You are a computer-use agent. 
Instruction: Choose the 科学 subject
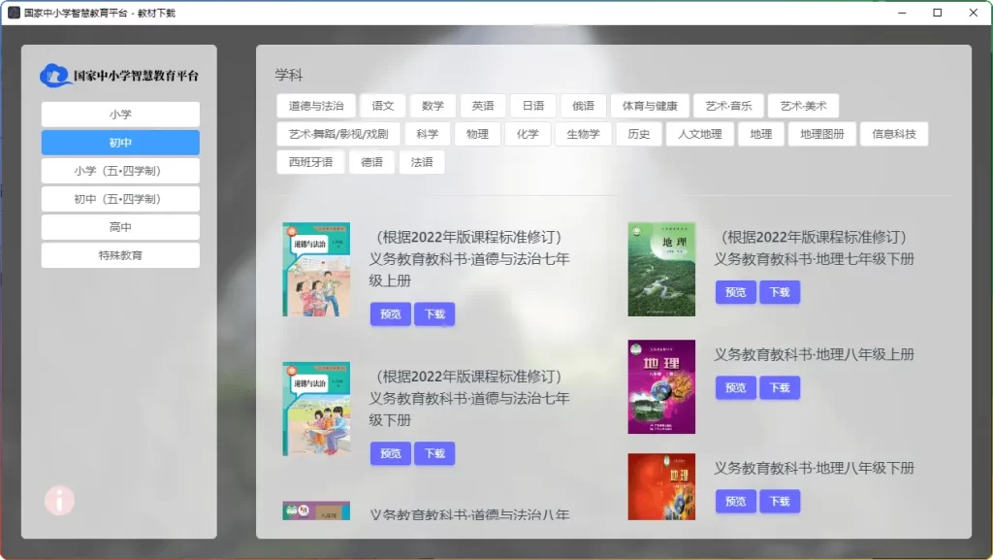(x=428, y=134)
